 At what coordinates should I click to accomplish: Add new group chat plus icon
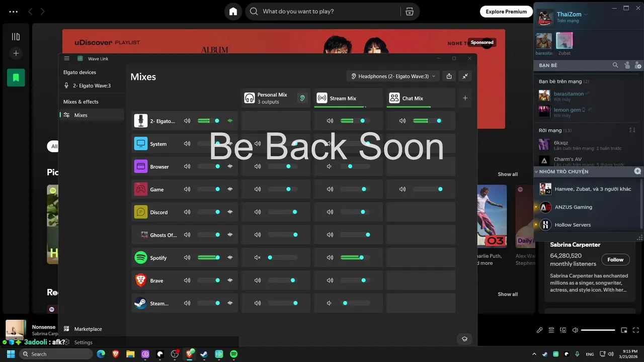pos(637,171)
